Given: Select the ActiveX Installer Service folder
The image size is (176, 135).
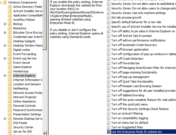Looking at the screenshot, I should (28, 11).
